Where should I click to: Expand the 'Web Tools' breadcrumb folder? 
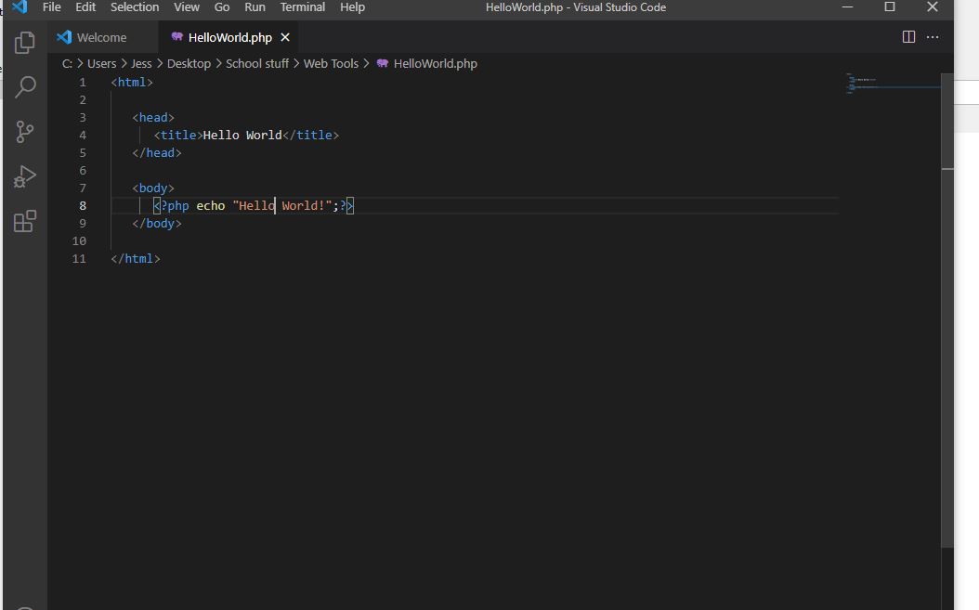pos(331,63)
